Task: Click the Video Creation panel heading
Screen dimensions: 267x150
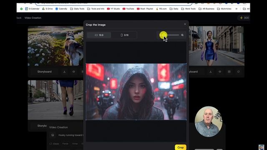Action: pos(58,127)
